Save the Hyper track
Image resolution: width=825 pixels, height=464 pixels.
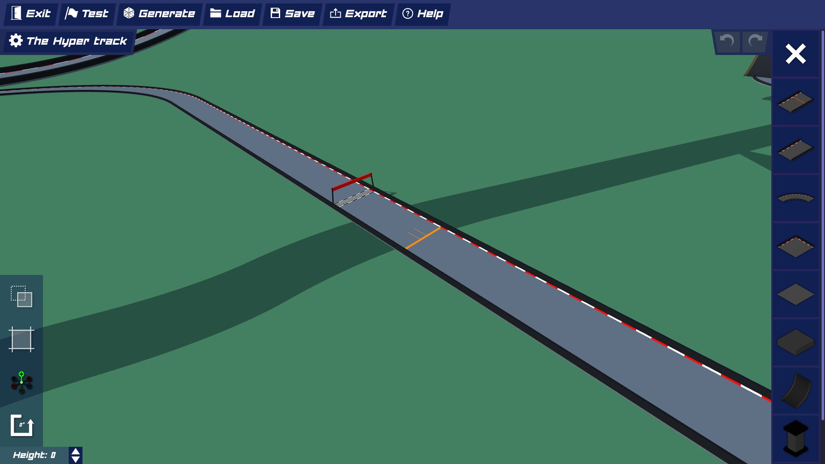(291, 13)
